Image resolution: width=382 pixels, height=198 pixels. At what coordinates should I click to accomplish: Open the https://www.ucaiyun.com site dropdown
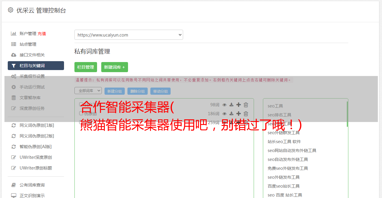pos(129,35)
